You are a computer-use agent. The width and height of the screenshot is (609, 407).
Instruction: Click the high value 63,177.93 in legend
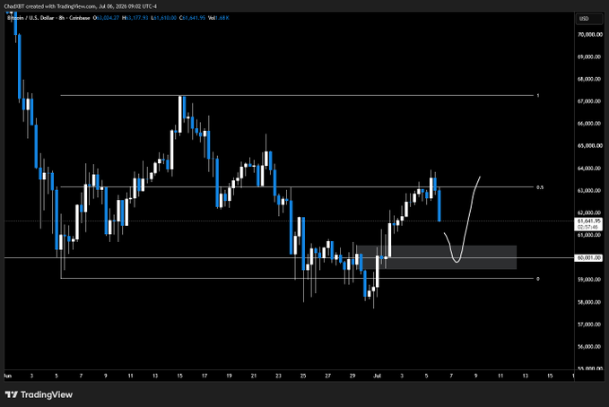click(135, 18)
